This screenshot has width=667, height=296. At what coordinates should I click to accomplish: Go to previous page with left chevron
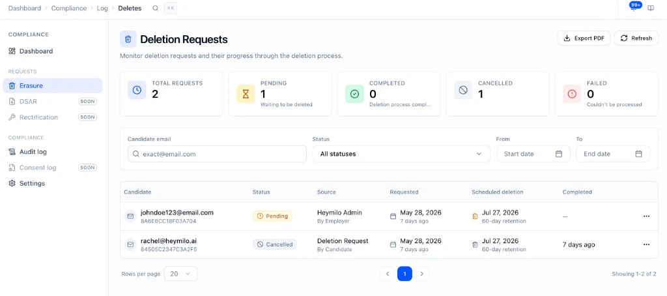click(x=388, y=274)
